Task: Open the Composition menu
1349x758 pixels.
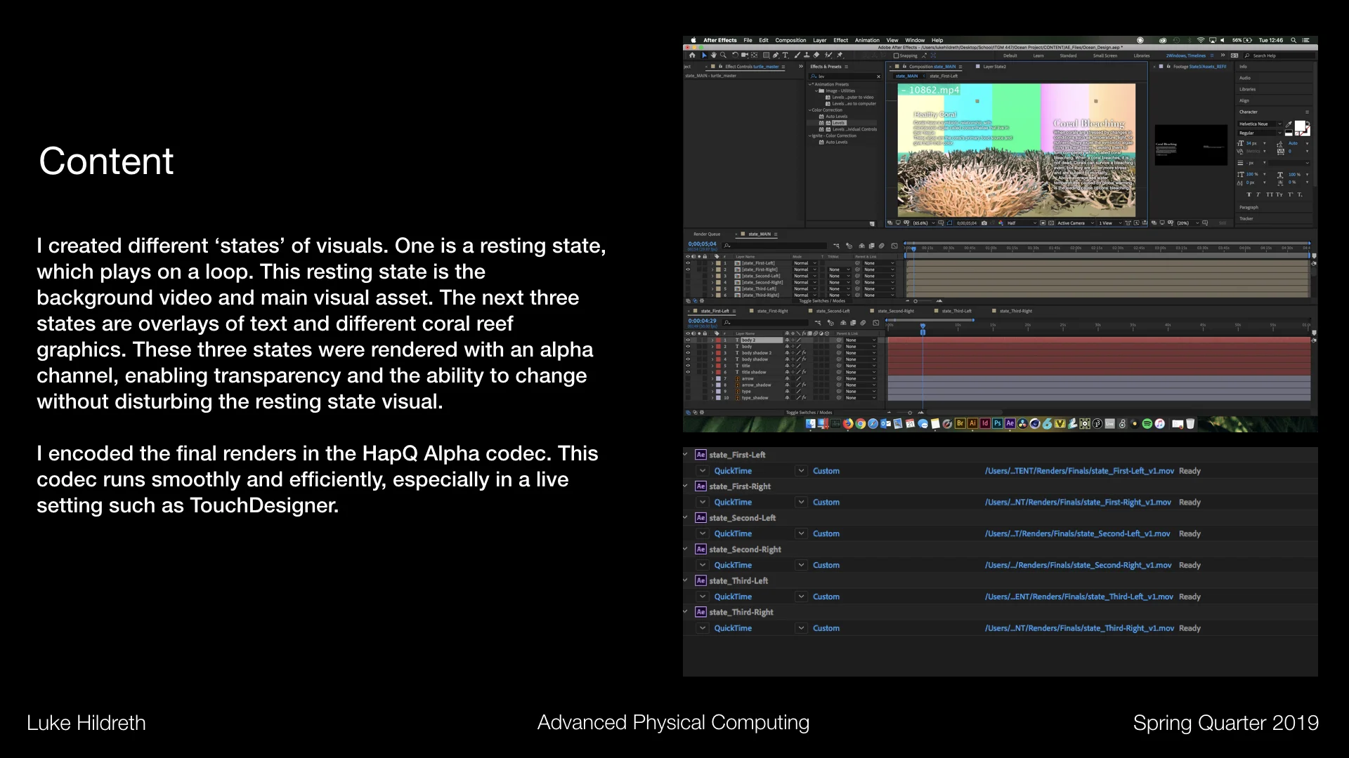Action: [790, 41]
